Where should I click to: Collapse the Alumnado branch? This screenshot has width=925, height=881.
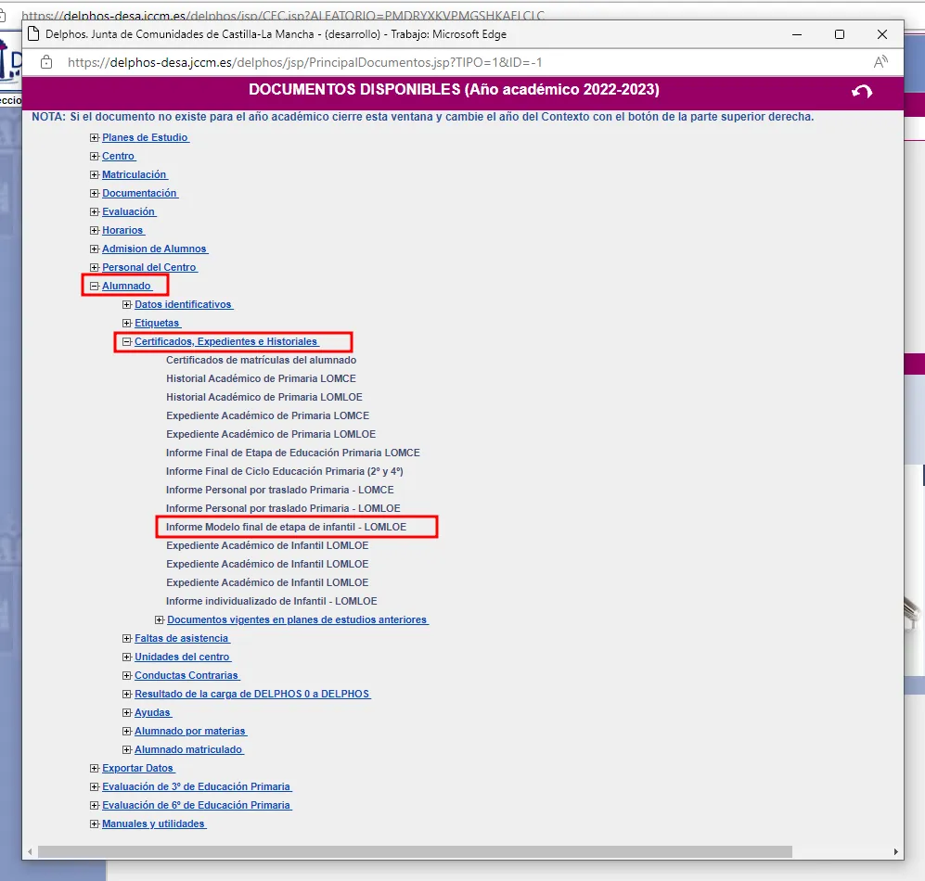point(94,286)
